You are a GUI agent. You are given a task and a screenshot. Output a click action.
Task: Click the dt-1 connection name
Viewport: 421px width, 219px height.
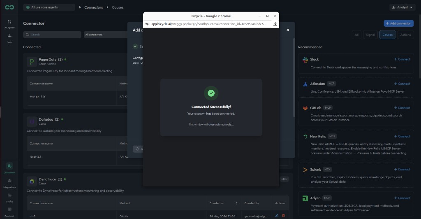coord(32,216)
